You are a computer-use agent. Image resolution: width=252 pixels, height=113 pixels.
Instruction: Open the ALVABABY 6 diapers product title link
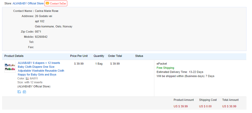[x=41, y=69]
